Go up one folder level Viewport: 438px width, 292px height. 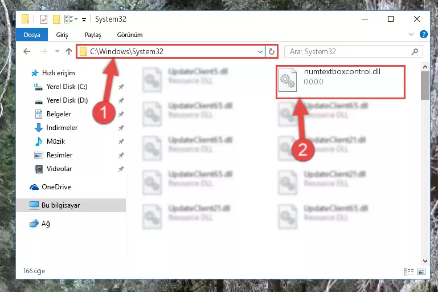[69, 51]
